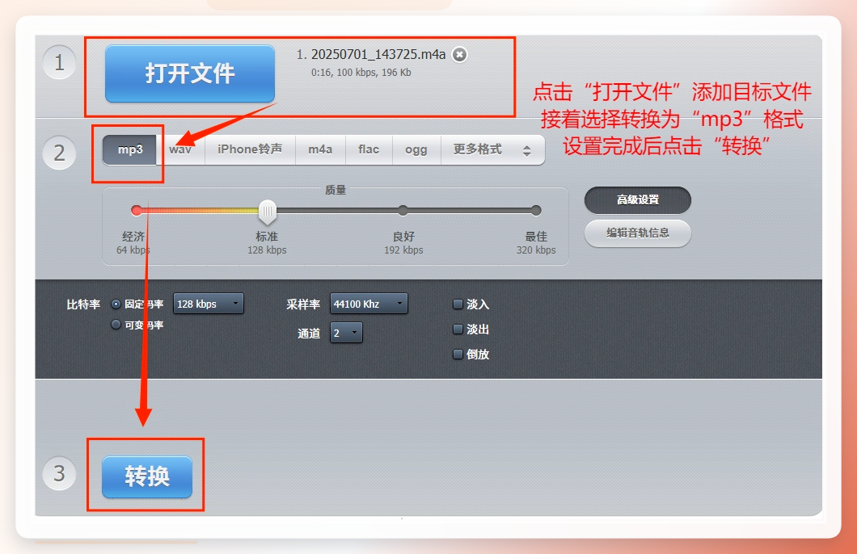
Task: Select the mp3 format tab
Action: tap(130, 149)
